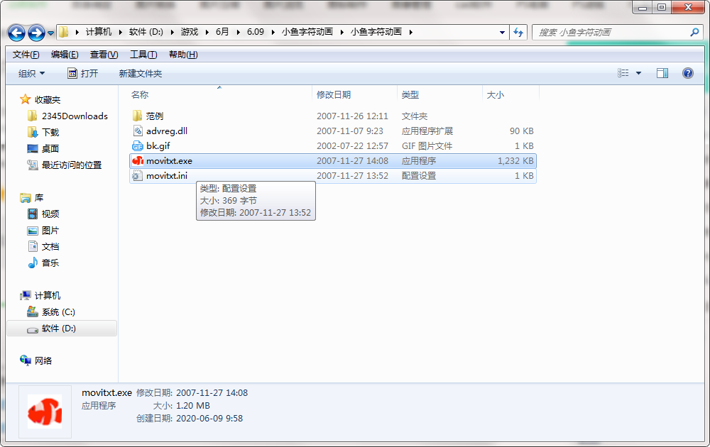Expand the address bar history dropdown
The image size is (710, 447).
point(502,33)
